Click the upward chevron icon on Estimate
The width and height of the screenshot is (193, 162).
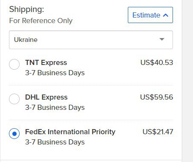point(166,15)
